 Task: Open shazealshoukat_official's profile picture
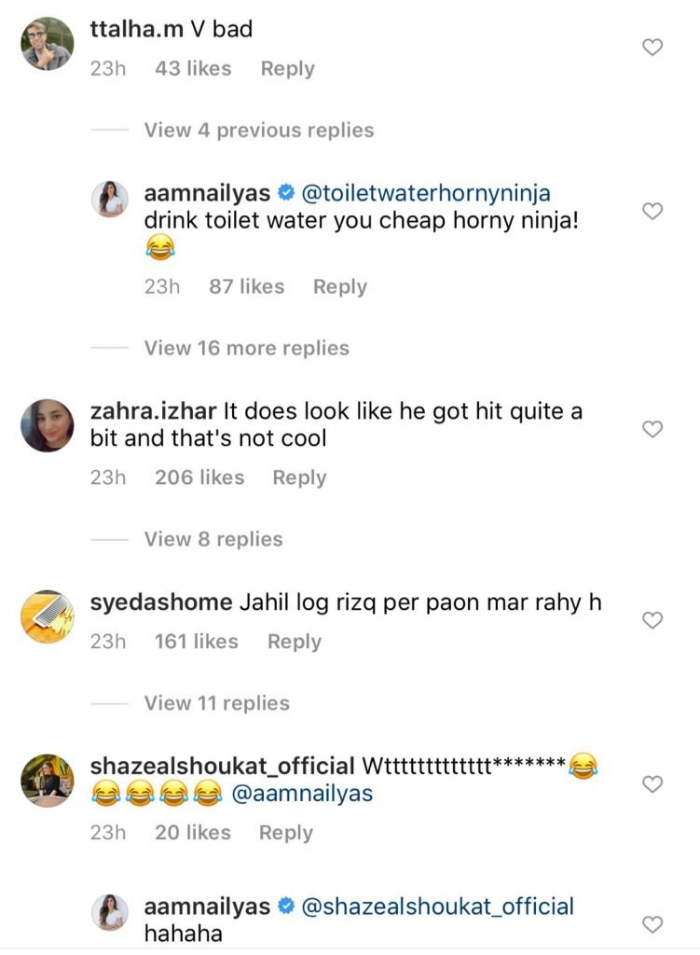48,781
